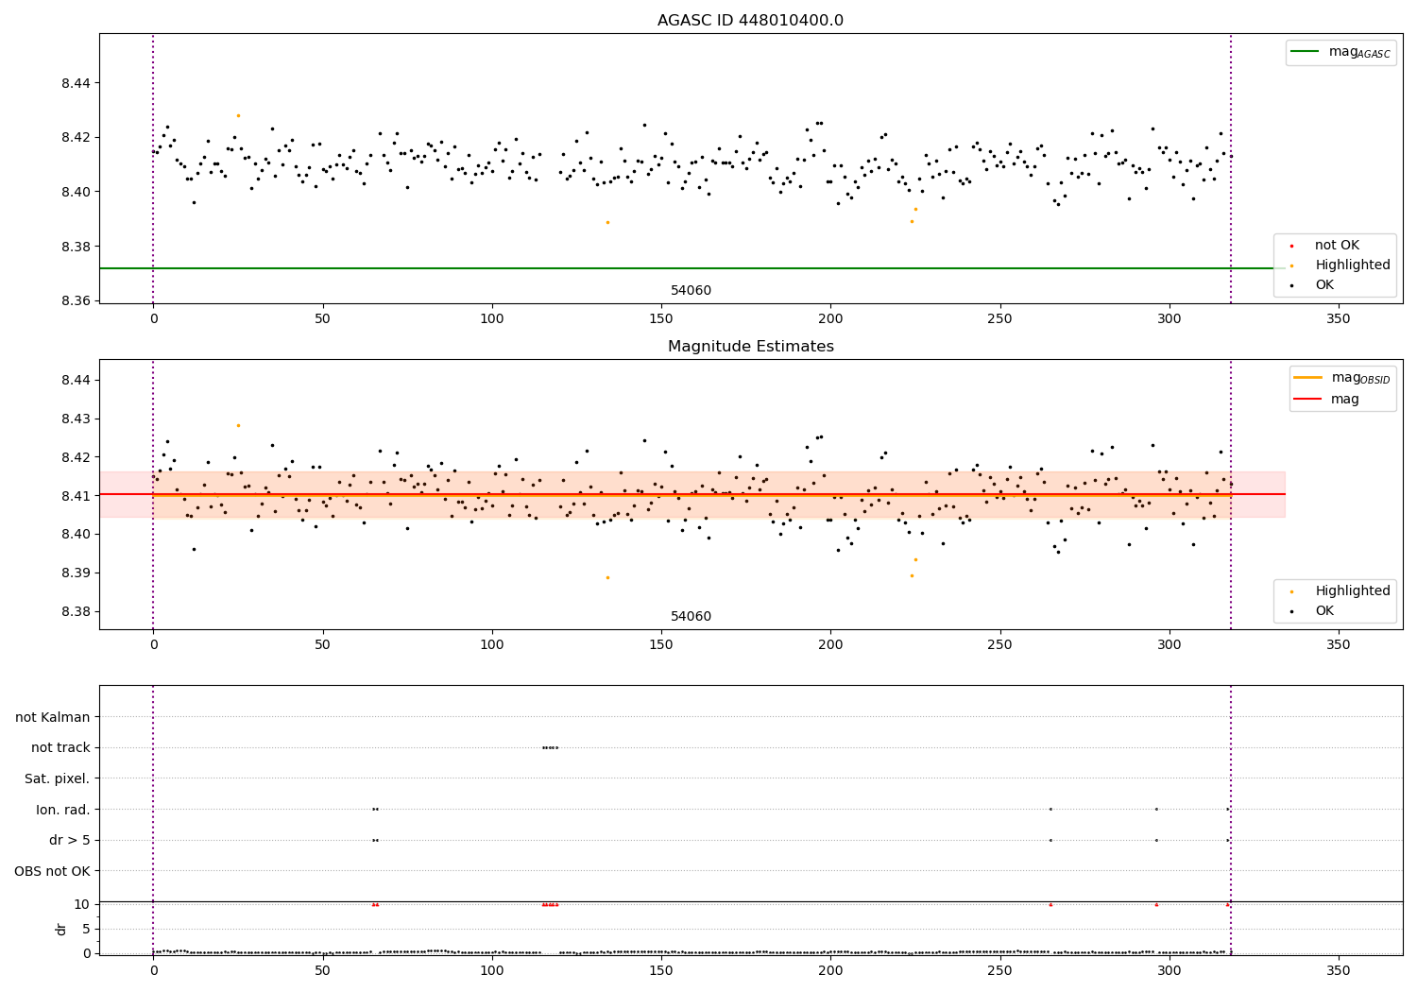Click the red 'mag' legend entry
The image size is (1417, 992).
1326,399
